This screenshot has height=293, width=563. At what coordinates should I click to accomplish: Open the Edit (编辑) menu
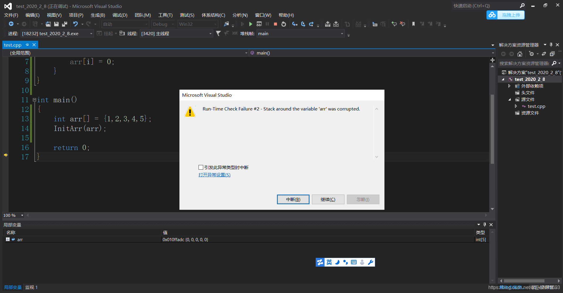tap(32, 15)
